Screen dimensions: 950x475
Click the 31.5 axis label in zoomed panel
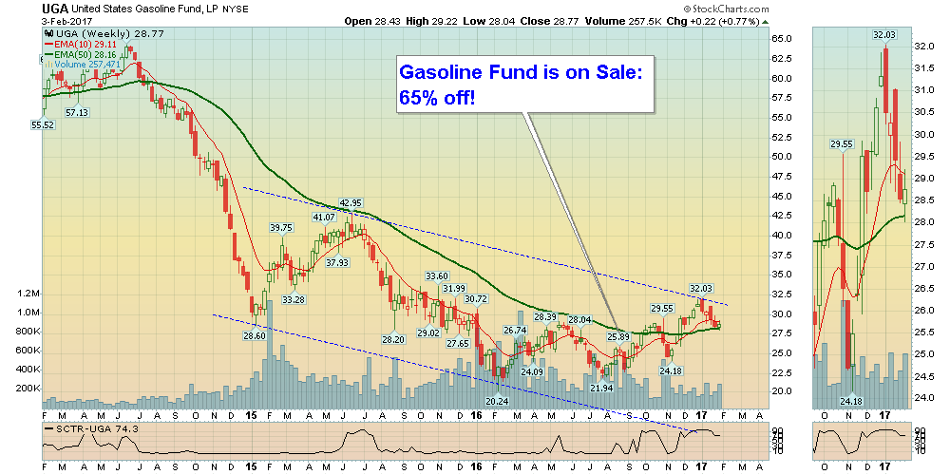click(922, 67)
